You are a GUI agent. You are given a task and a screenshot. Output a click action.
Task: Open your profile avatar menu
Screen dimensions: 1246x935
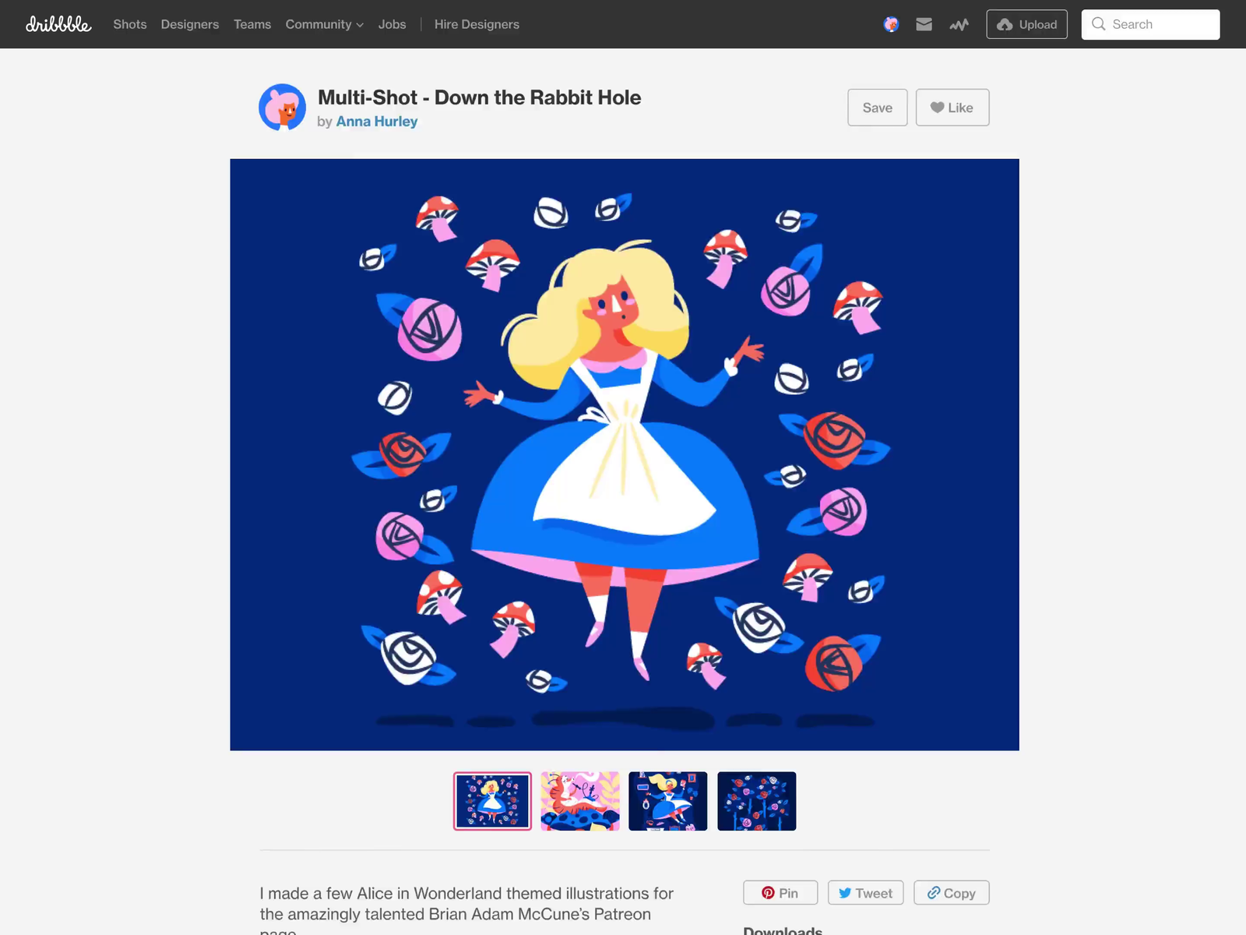pos(890,24)
